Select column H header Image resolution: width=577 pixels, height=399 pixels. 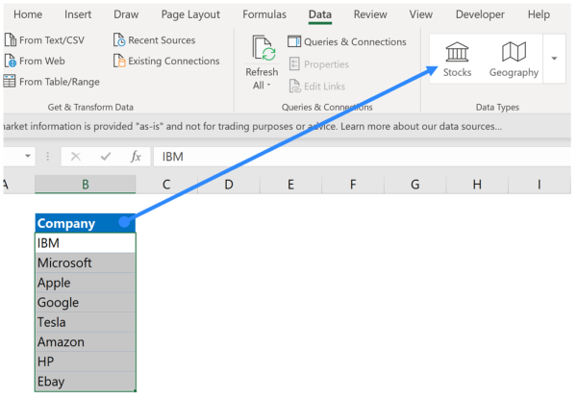coord(477,184)
